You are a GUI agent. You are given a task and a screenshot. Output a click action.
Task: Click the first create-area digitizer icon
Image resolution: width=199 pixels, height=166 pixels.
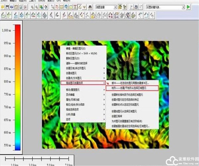point(3,15)
